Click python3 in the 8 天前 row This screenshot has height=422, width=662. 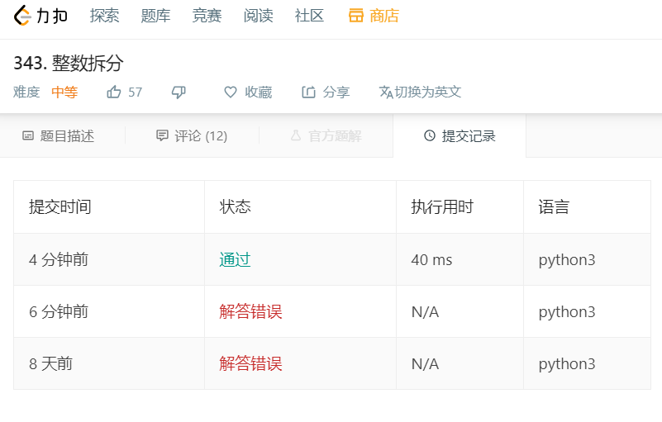tap(567, 364)
